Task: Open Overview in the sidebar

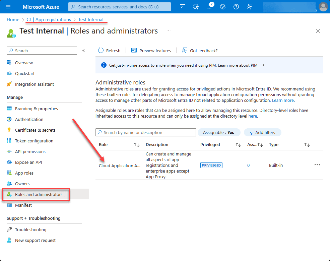Action: point(24,63)
